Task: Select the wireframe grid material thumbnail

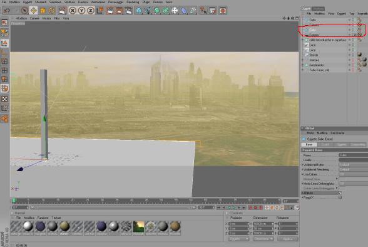Action: 126,226
